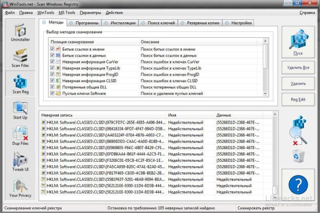
Task: Sort by Имя column header
Action: [191, 115]
